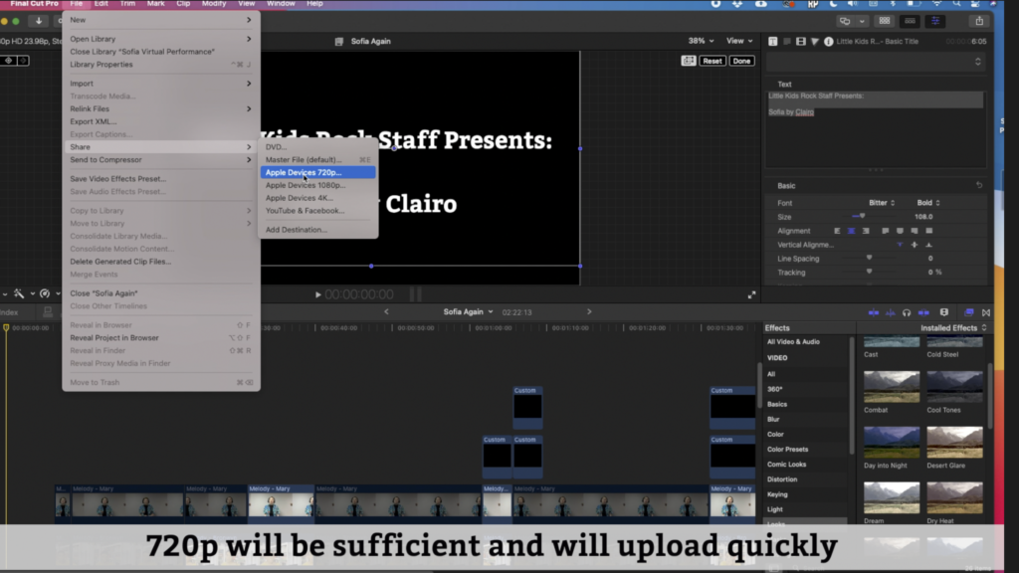
Task: Show the browser grid layout button
Action: (885, 21)
